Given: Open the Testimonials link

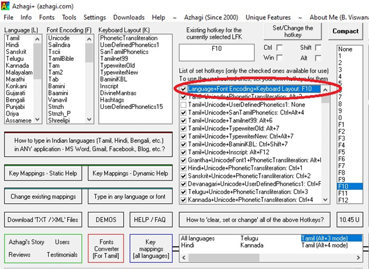Looking at the screenshot, I should [x=62, y=254].
